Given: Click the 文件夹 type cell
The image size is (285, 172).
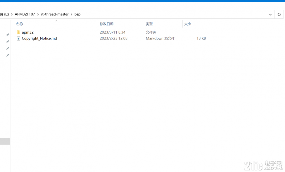Looking at the screenshot, I should [x=151, y=32].
